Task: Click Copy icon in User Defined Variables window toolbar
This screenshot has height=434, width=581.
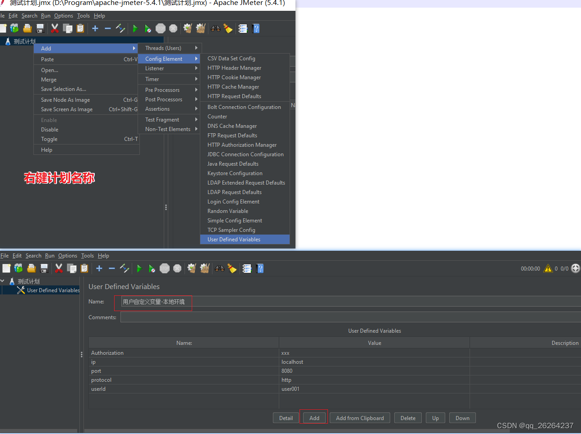Action: (71, 268)
